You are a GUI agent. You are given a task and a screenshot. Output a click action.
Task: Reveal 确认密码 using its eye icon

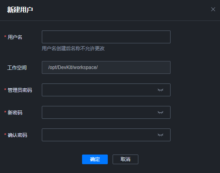160,135
